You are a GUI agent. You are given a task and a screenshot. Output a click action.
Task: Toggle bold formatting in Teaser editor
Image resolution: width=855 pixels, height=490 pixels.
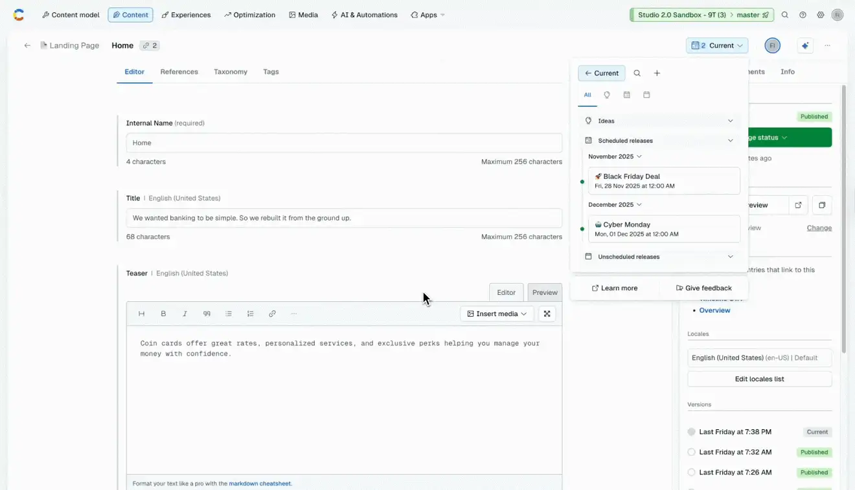[163, 314]
